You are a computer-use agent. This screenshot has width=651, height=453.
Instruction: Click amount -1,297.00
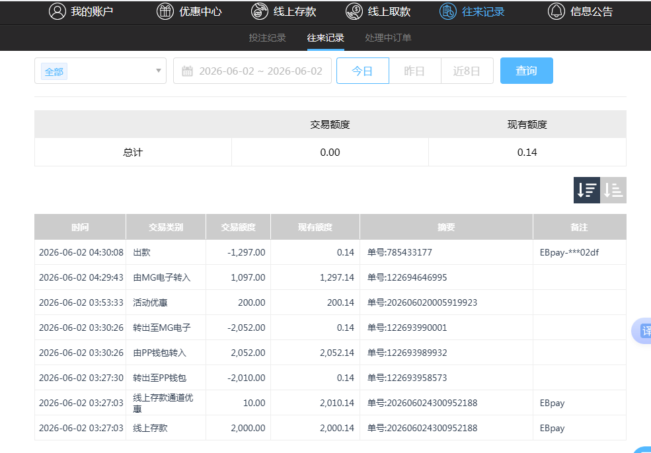click(x=247, y=252)
